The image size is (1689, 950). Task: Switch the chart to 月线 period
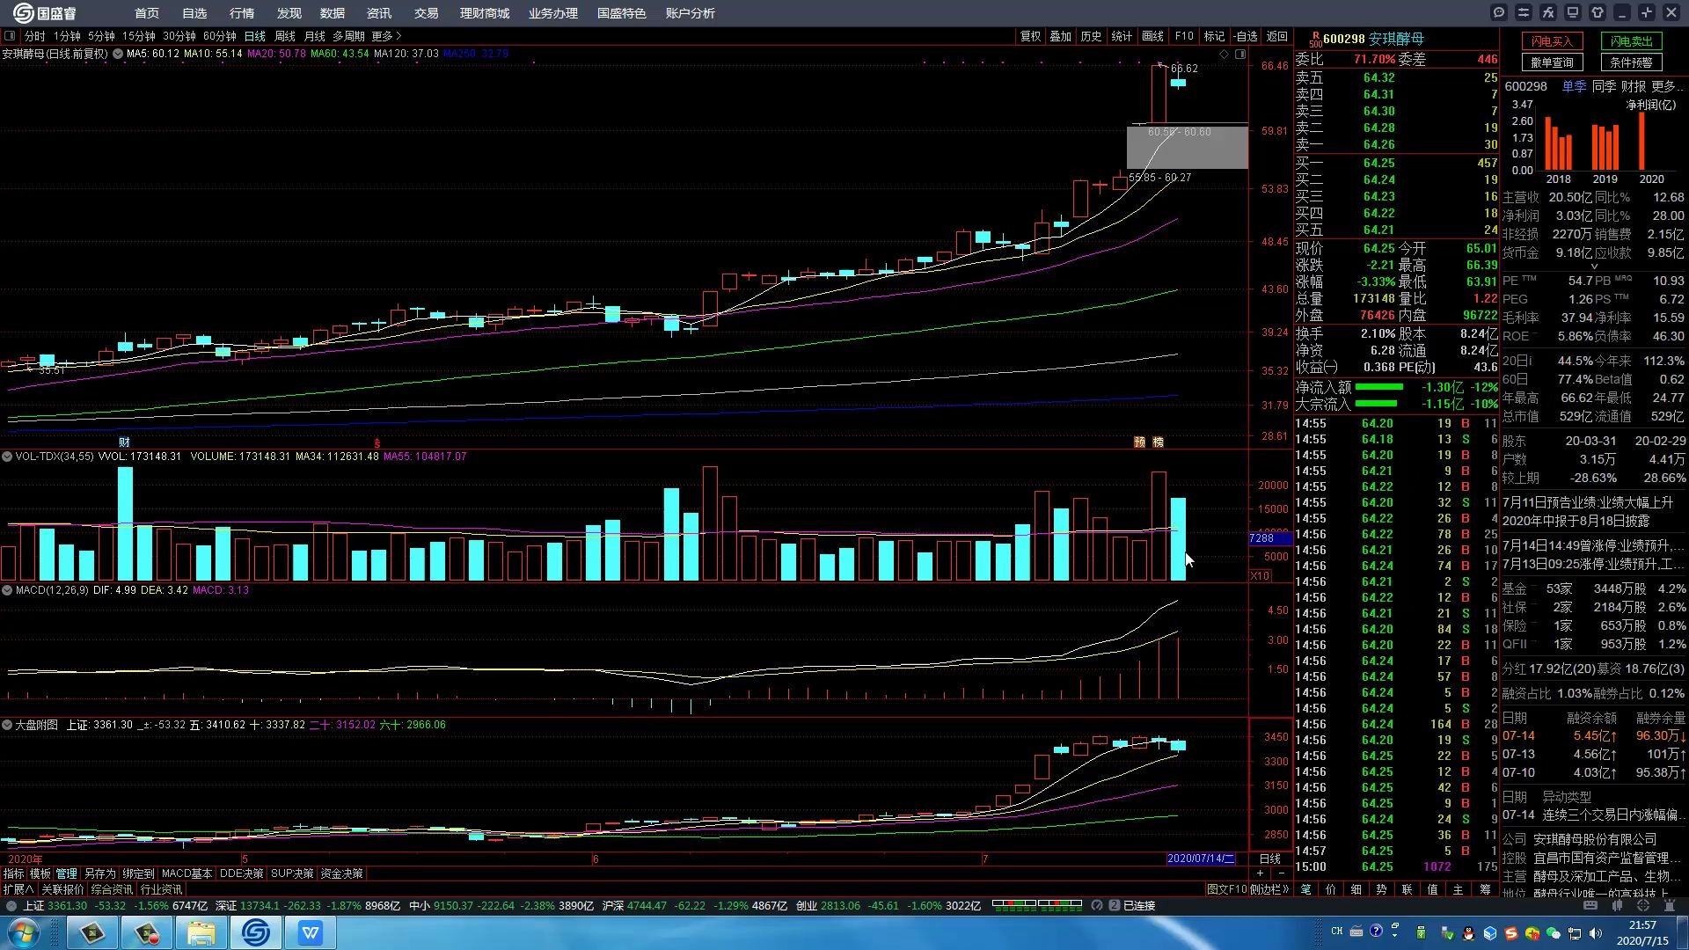point(314,36)
